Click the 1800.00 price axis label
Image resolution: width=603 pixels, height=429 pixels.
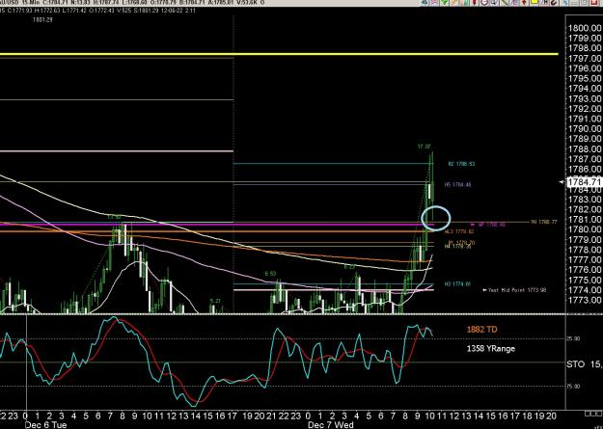(x=585, y=28)
